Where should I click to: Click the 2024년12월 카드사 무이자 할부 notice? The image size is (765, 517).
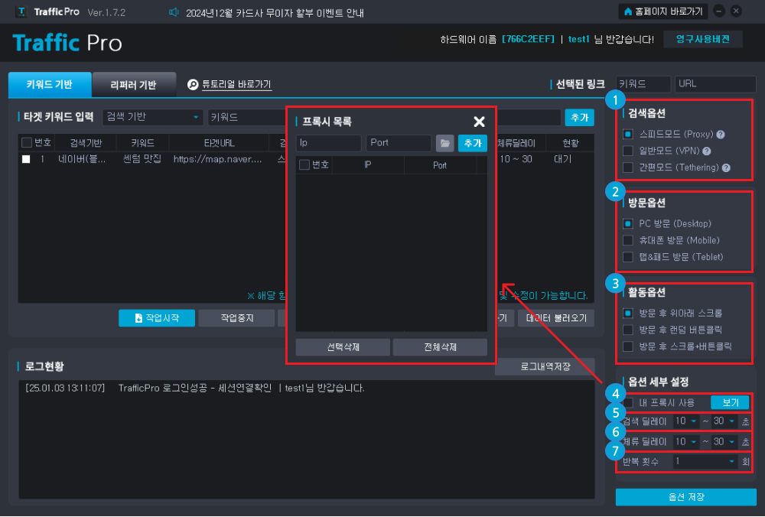pos(275,13)
